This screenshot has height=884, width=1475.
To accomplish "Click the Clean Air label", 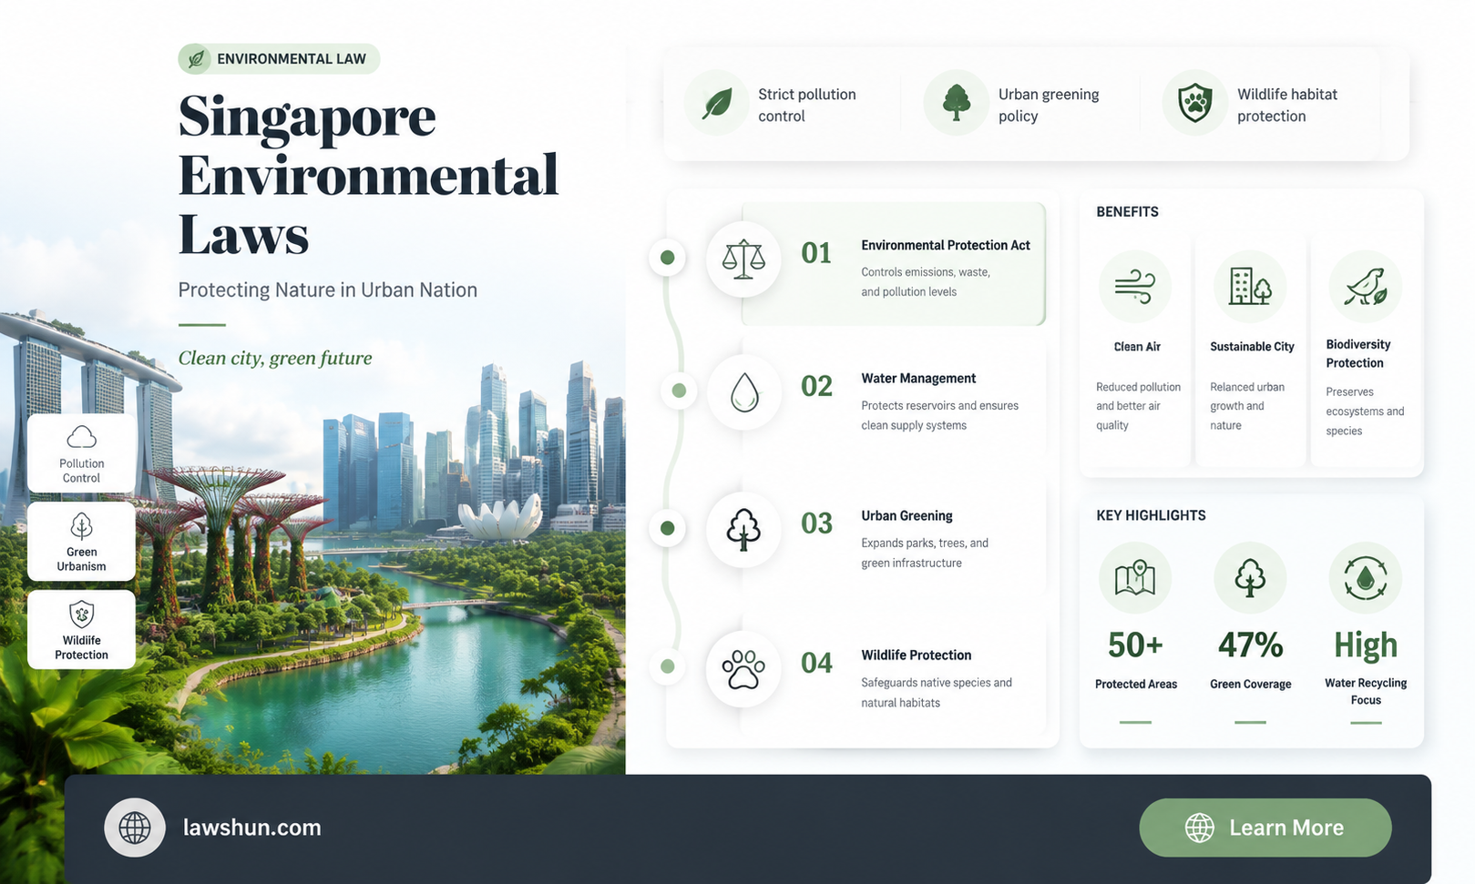I will (x=1137, y=347).
